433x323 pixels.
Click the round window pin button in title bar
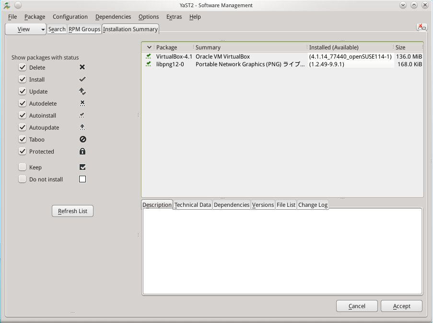(18, 5)
